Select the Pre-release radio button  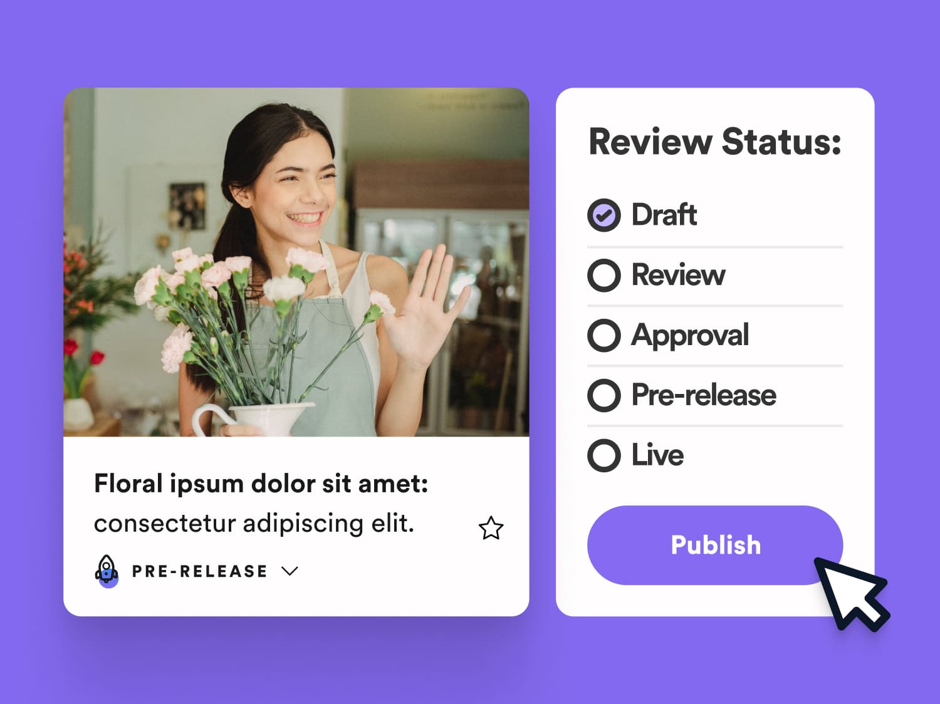tap(604, 395)
